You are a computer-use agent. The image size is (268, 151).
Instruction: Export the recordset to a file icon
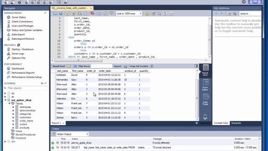click(126, 66)
